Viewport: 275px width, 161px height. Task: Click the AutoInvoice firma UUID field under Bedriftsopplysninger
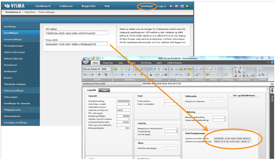(x=232, y=138)
